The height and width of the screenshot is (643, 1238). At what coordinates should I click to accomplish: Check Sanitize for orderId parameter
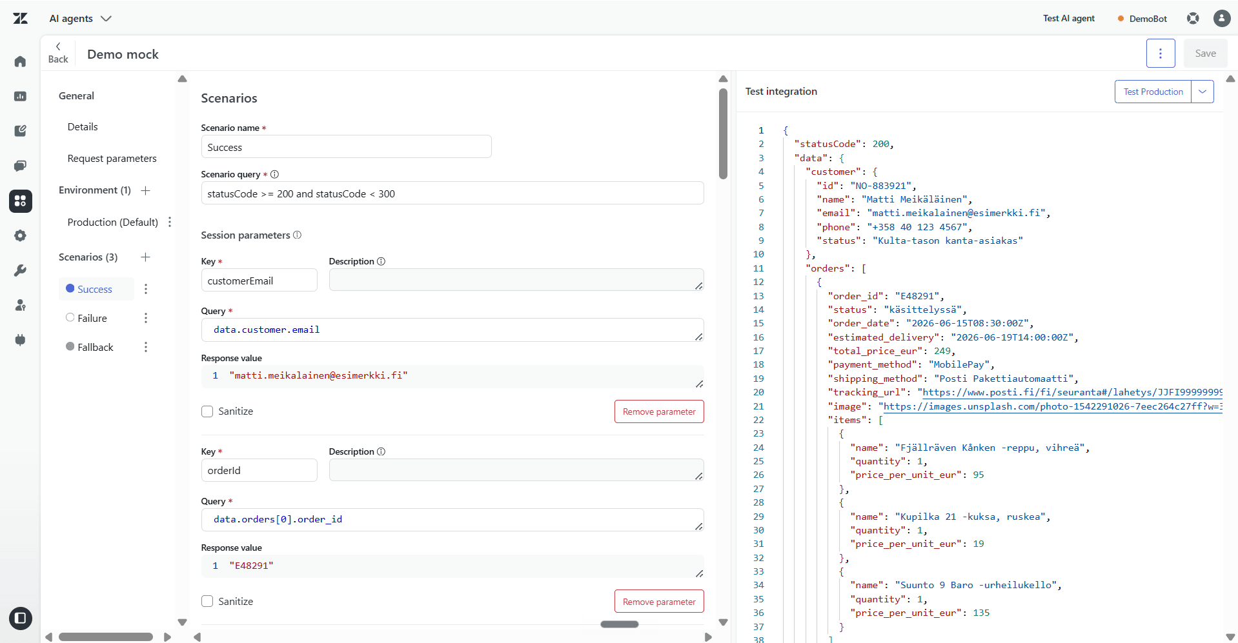click(207, 601)
